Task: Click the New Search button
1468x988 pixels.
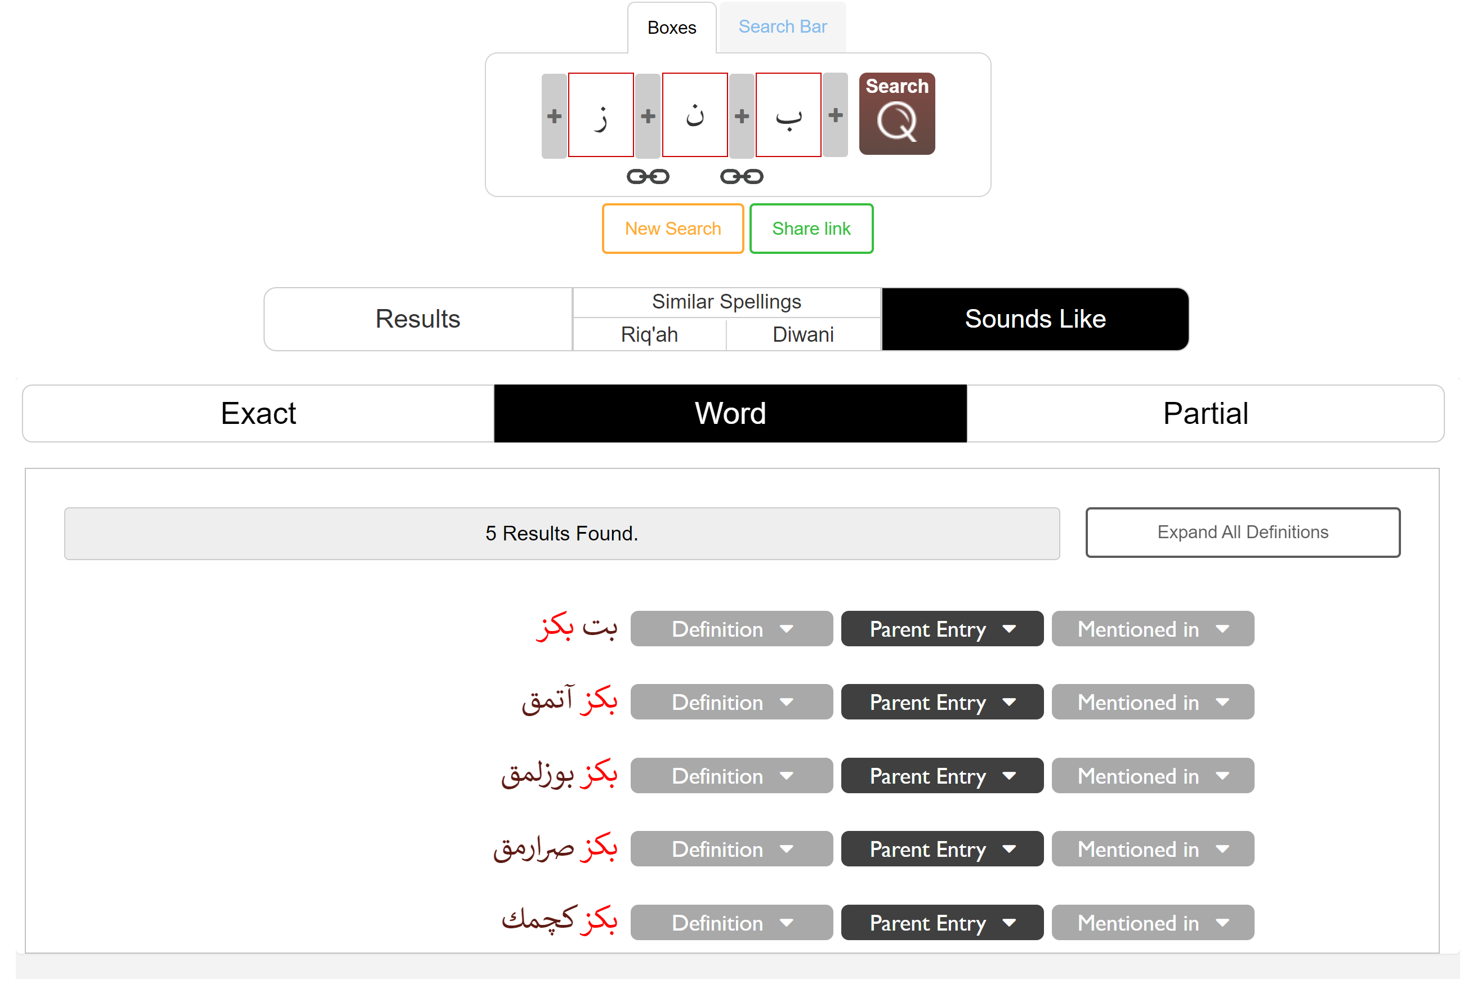Action: coord(672,229)
